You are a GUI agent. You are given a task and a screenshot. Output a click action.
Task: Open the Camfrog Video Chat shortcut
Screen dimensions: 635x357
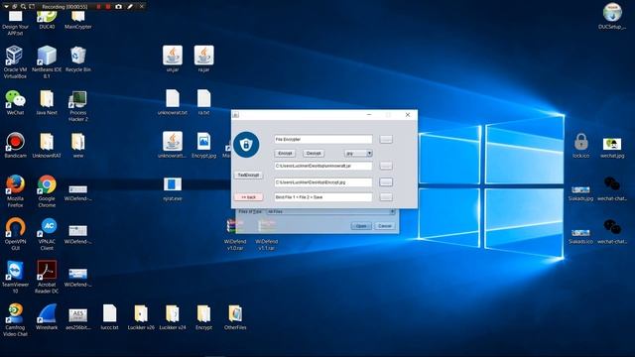[x=15, y=319]
